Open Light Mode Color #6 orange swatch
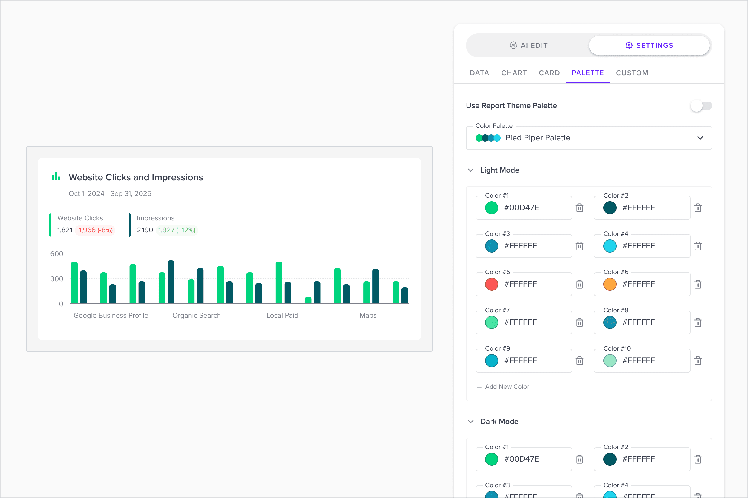The height and width of the screenshot is (498, 748). click(x=609, y=284)
